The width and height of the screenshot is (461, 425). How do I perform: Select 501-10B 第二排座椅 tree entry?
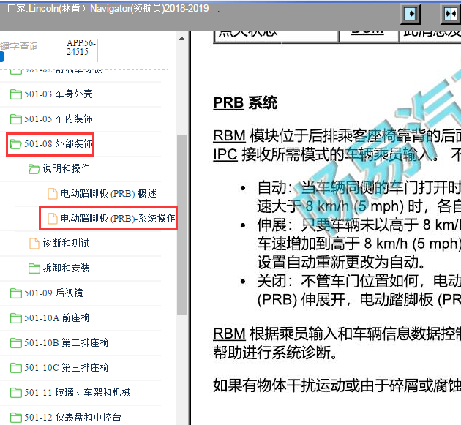pos(67,342)
